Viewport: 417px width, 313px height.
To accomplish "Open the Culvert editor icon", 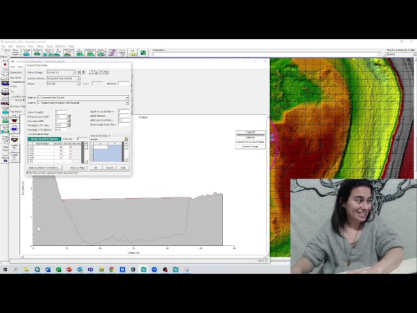I will point(14,138).
